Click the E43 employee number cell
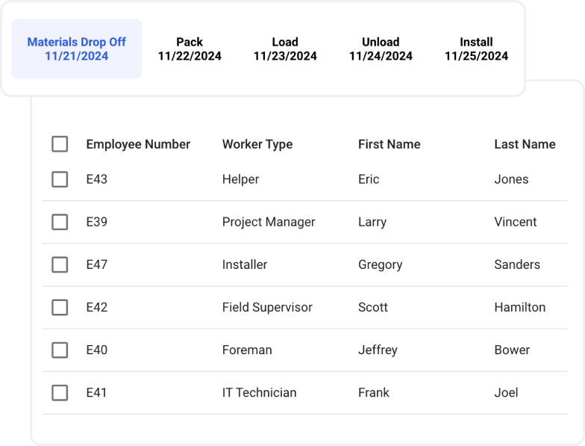585x446 pixels. 97,179
